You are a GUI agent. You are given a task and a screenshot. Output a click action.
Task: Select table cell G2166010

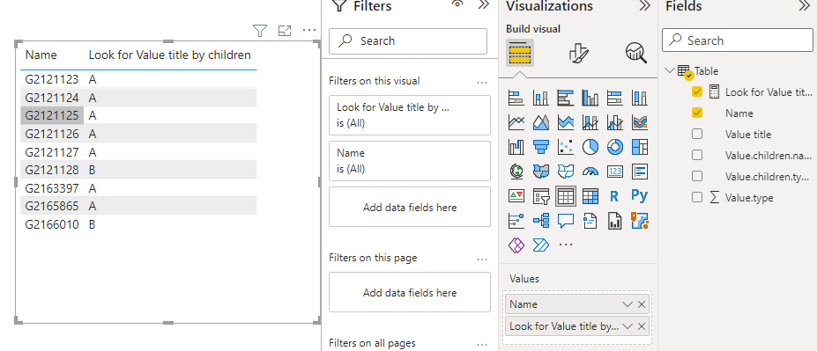click(x=52, y=224)
